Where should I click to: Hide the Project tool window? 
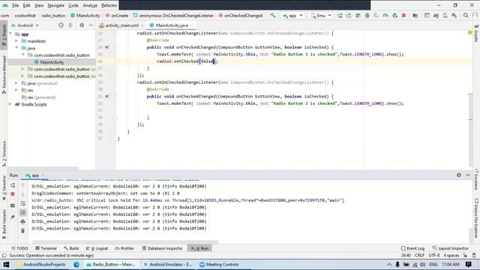coord(91,25)
